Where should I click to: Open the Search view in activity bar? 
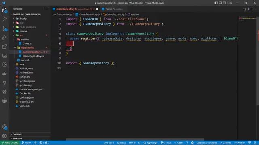(4, 19)
